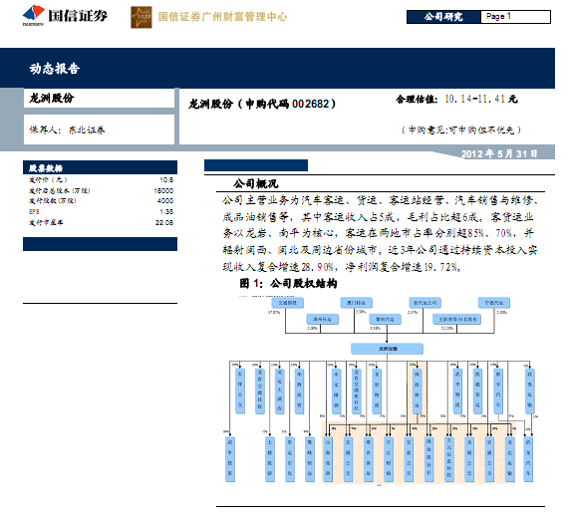Screen dimensions: 568x522
Task: Click the 国信证券广州财富管理中心 heading
Action: pos(222,17)
